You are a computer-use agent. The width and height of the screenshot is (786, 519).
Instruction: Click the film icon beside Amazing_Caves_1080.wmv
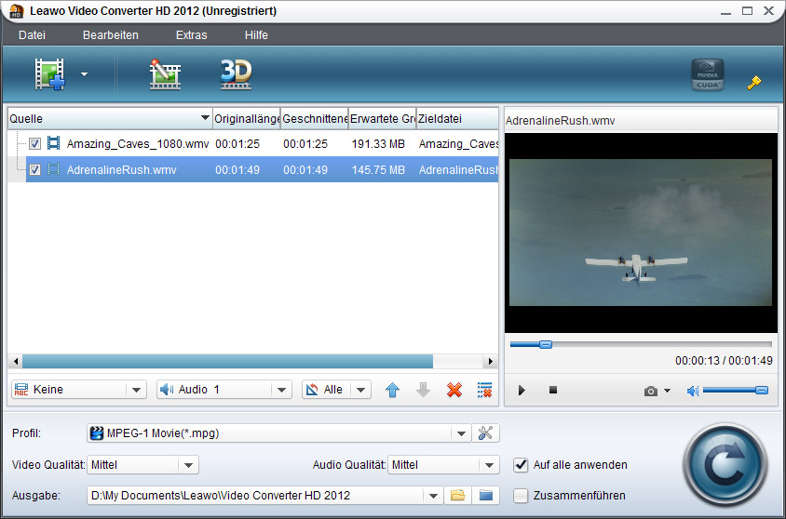tap(53, 143)
